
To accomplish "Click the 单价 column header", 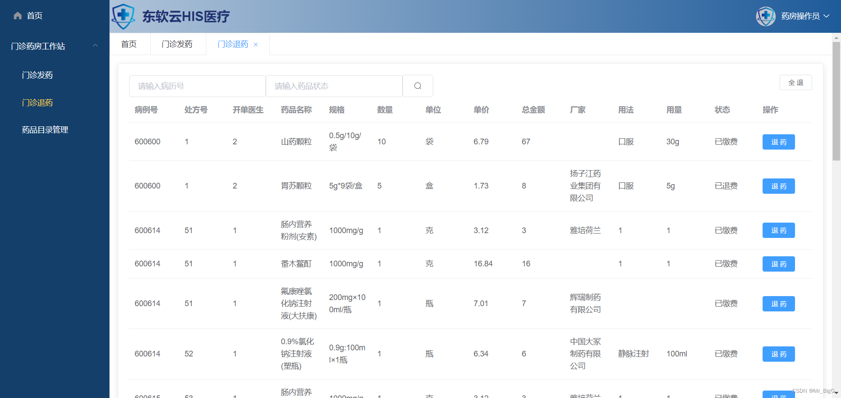I will click(481, 110).
